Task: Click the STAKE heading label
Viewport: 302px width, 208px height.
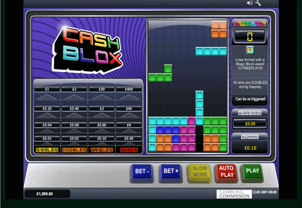Action: pos(250,137)
